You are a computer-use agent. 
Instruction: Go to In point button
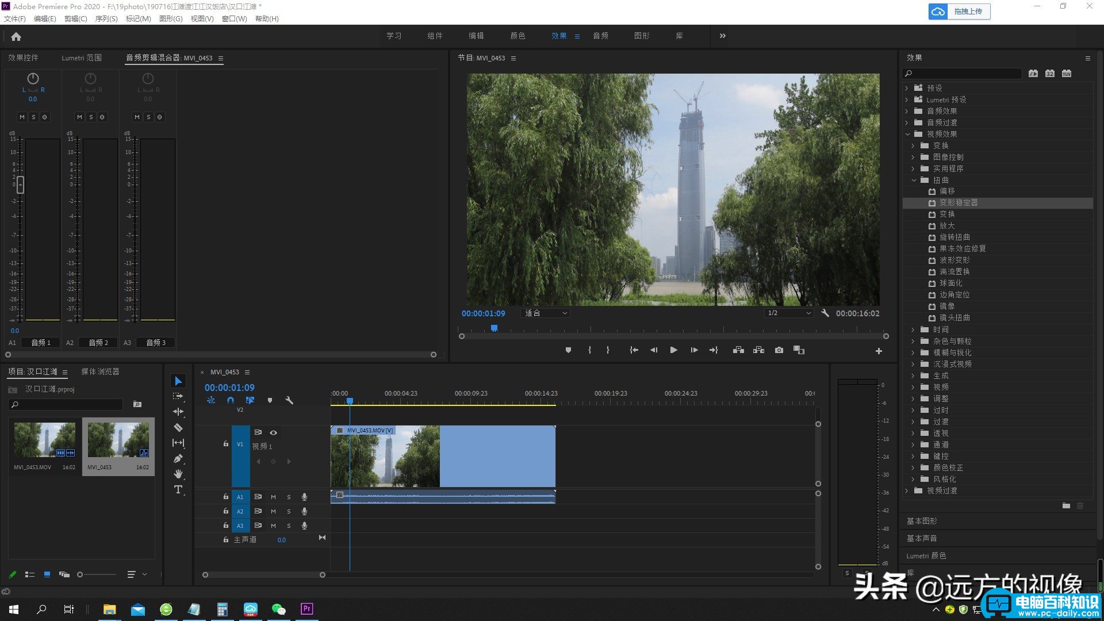[634, 350]
